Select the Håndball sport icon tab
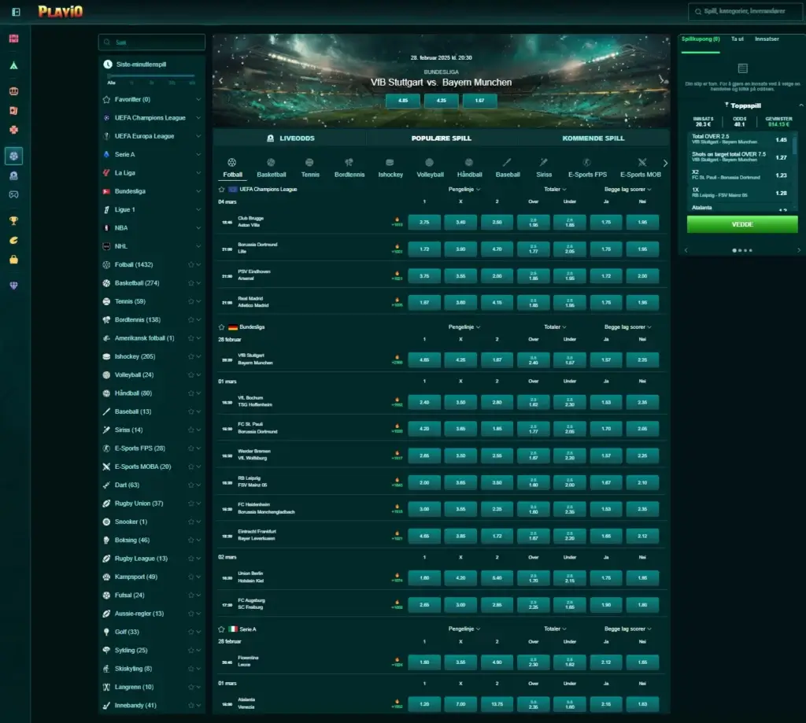Viewport: 806px width, 723px height. [469, 168]
